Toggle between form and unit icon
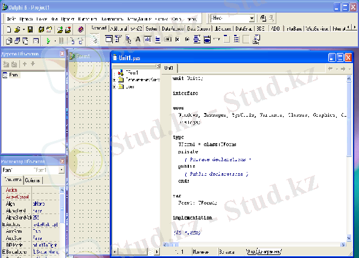 [25, 41]
